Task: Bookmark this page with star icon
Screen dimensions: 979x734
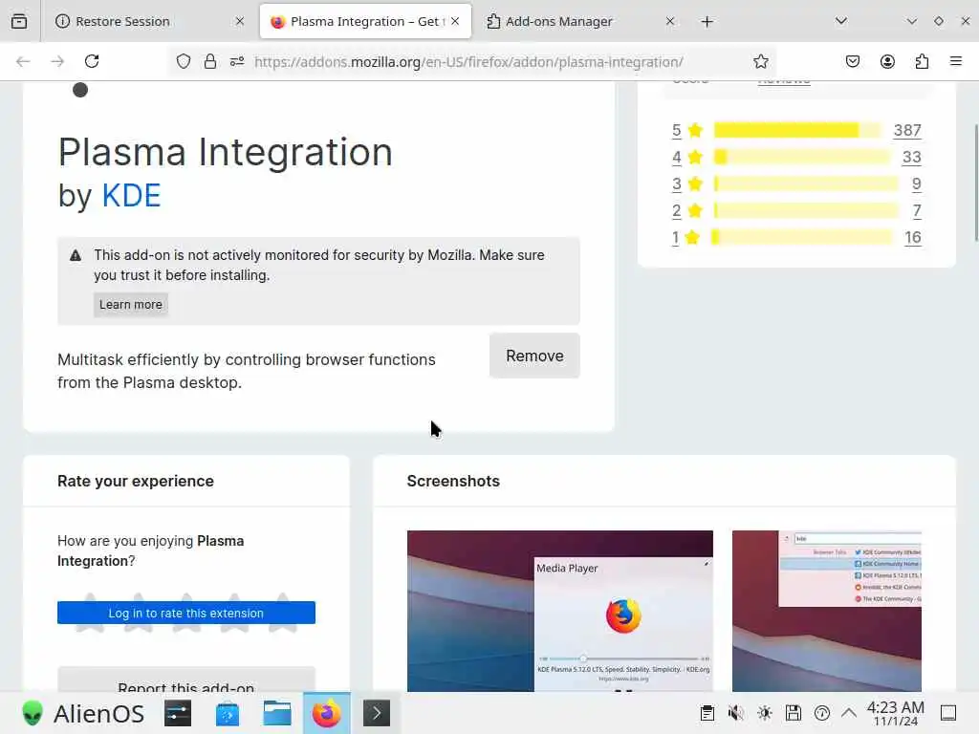Action: [760, 61]
